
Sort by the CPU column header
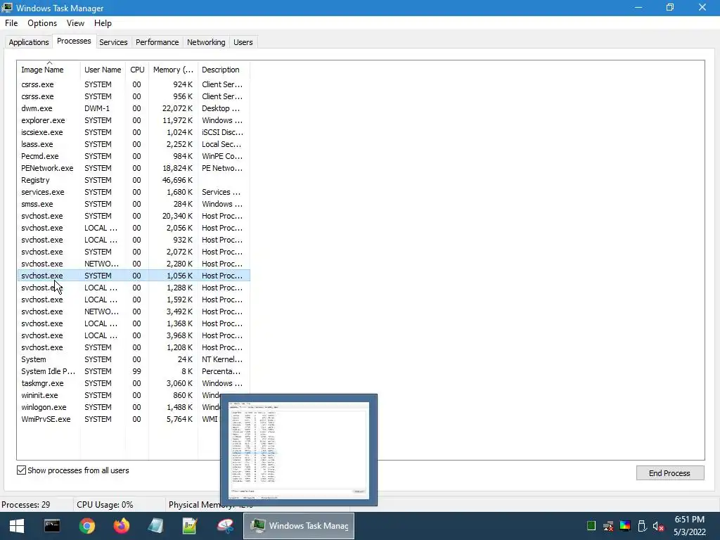(137, 70)
